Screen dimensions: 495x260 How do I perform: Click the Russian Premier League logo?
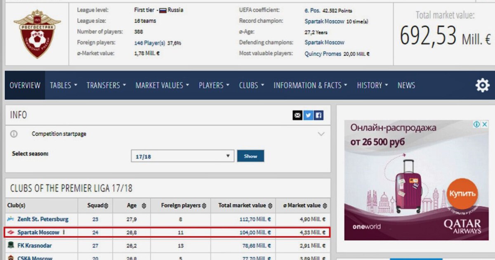(x=37, y=33)
